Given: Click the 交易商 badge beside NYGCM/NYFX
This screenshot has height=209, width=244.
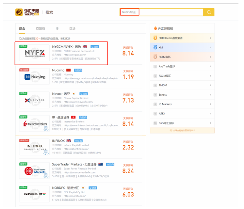Looking at the screenshot, I should [x=95, y=47].
